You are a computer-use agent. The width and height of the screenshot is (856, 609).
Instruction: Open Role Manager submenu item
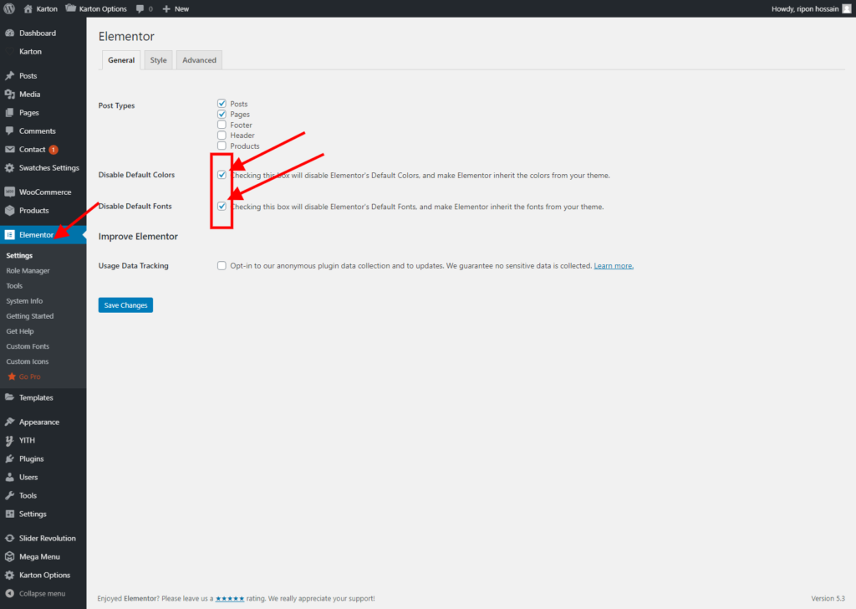point(28,270)
